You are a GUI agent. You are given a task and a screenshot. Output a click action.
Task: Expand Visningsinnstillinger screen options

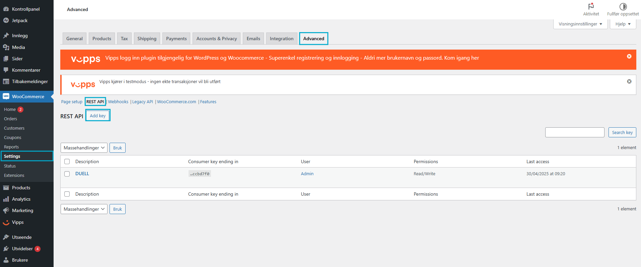click(x=580, y=24)
